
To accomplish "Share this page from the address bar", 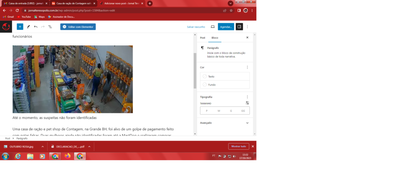I will pos(225,10).
